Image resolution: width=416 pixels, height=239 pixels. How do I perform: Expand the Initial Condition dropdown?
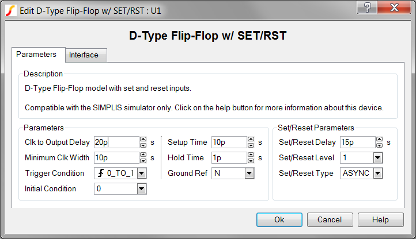pos(142,189)
